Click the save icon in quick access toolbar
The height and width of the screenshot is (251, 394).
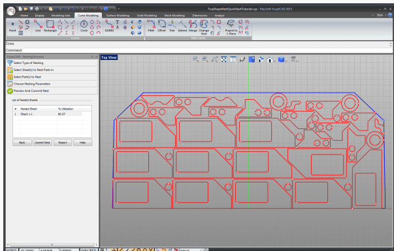tap(31, 8)
